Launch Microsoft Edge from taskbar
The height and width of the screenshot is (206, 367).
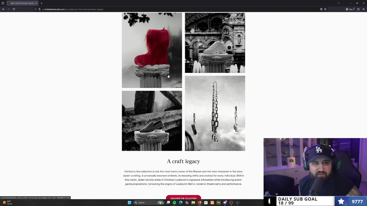[x=181, y=203]
